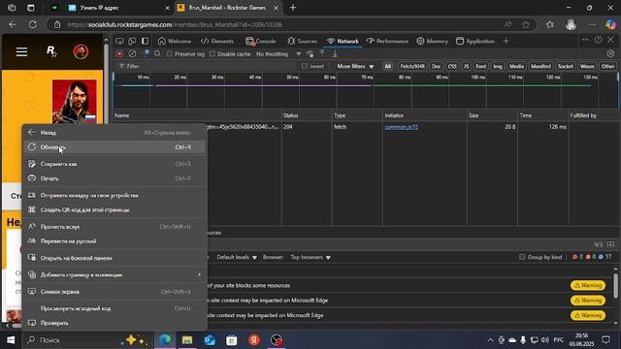Filter requests by CSS
Viewport: 621px width, 349px height.
[x=452, y=66]
